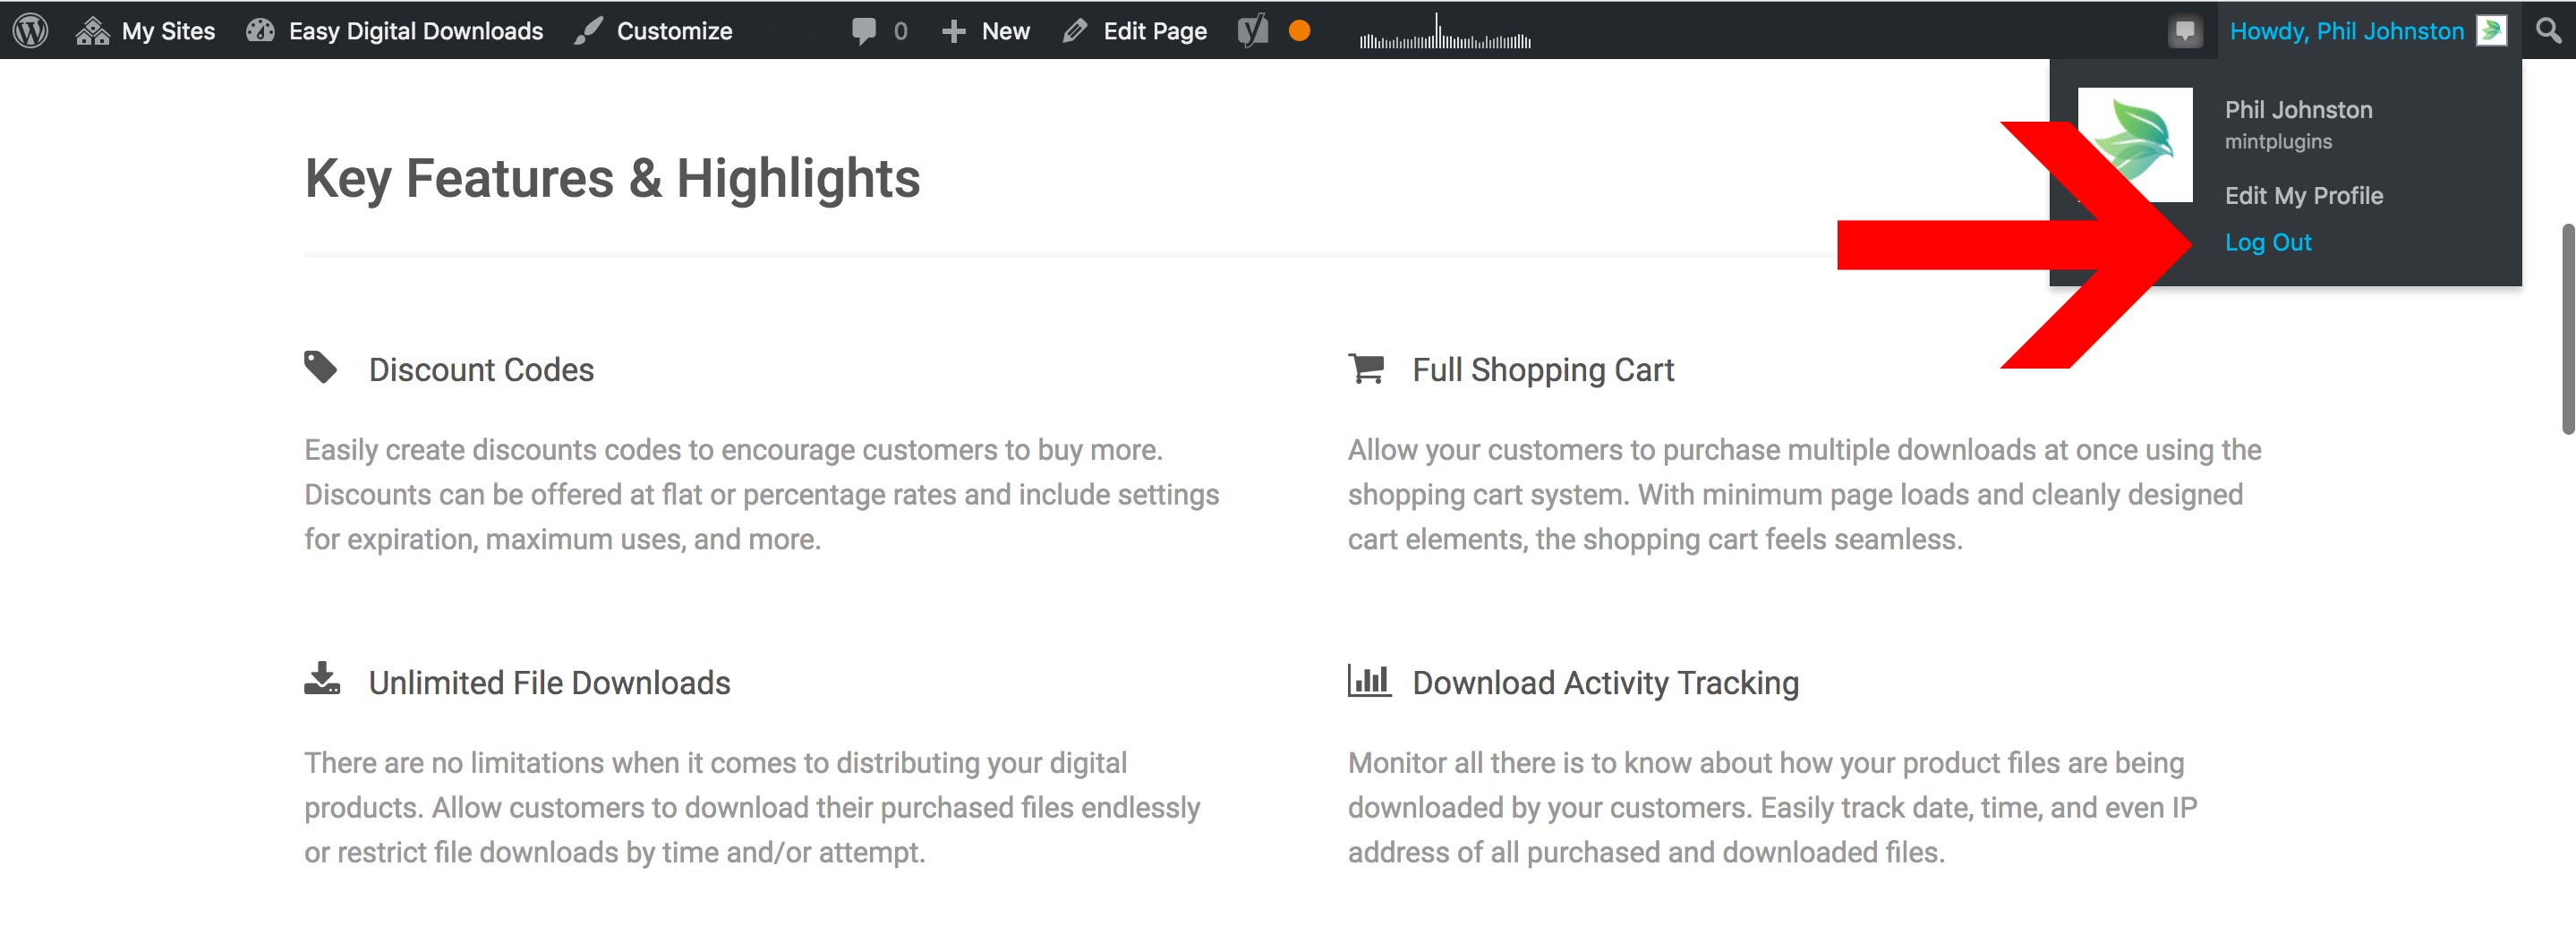Open the Yoast SEO icon

[1252, 31]
